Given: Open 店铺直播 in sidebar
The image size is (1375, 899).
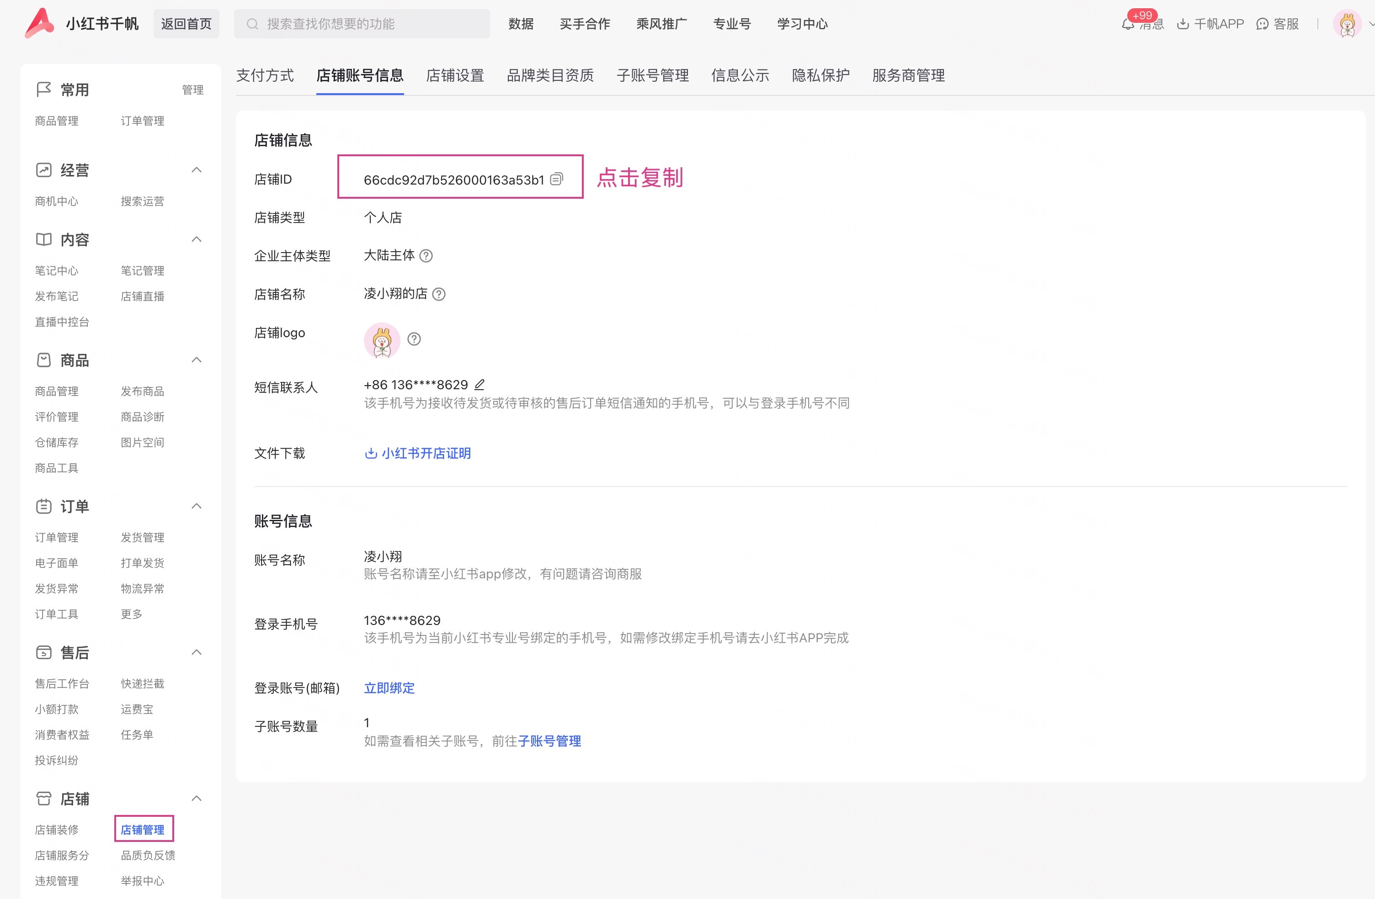Looking at the screenshot, I should (x=143, y=296).
